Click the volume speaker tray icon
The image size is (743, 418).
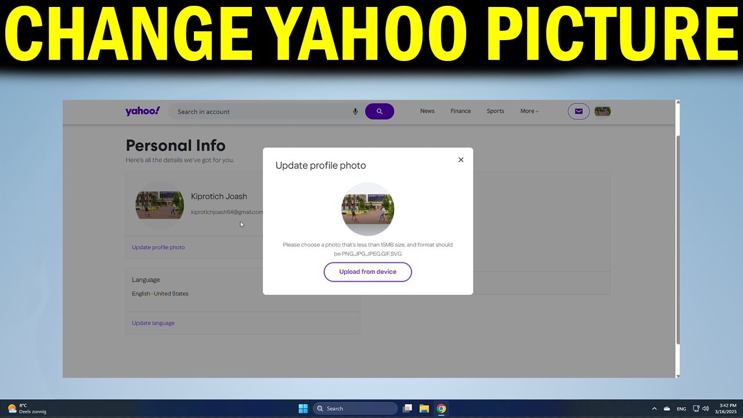(x=705, y=409)
